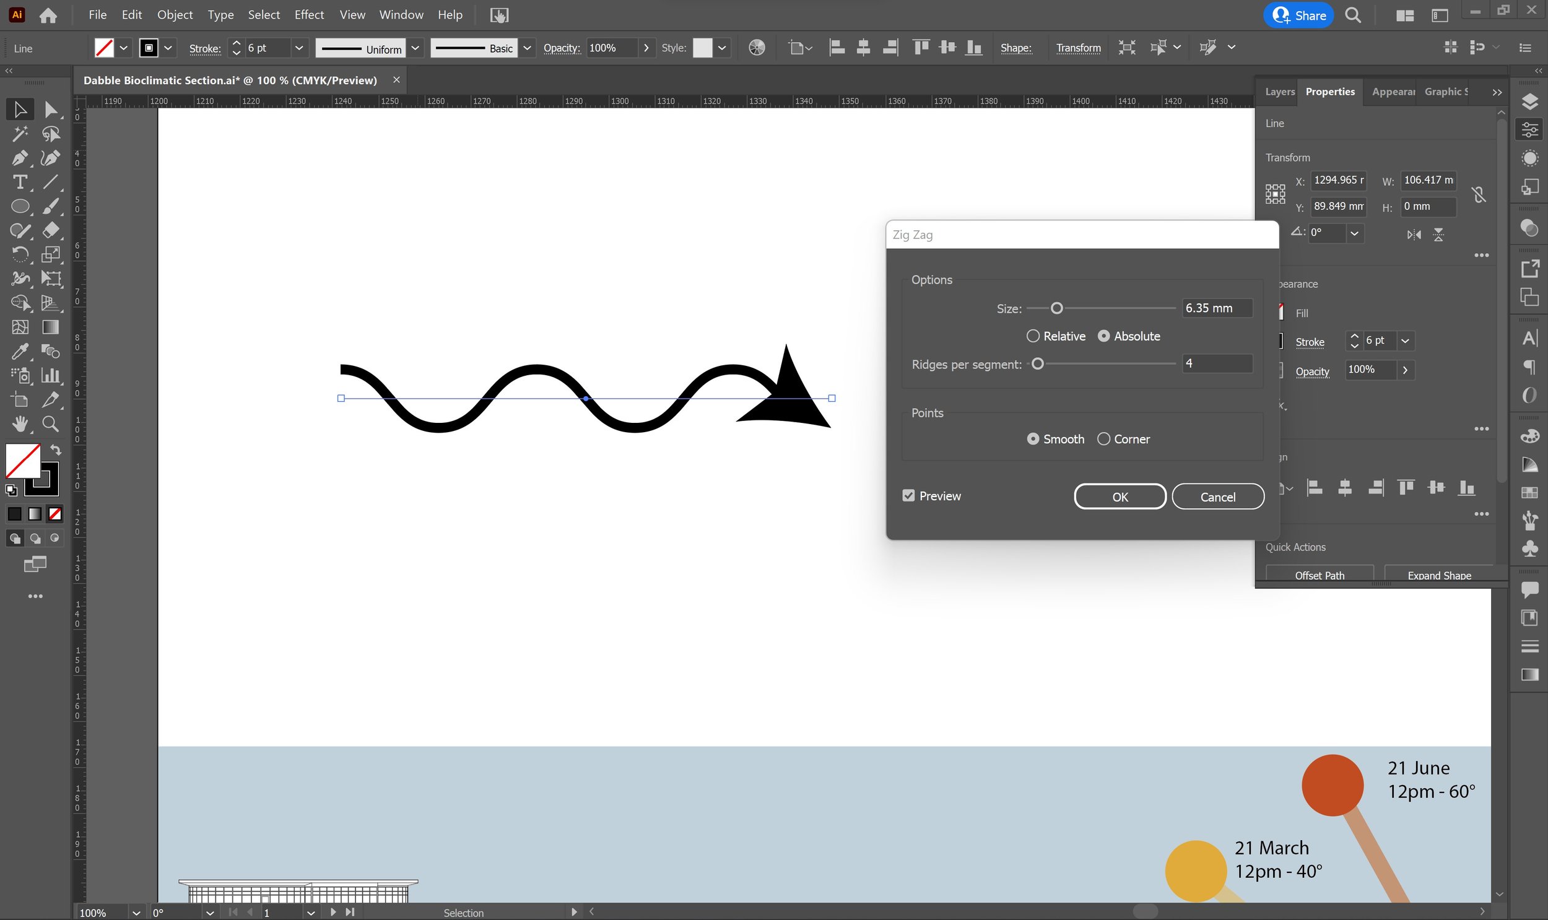Click Cancel to dismiss Zig Zag dialog

tap(1217, 496)
